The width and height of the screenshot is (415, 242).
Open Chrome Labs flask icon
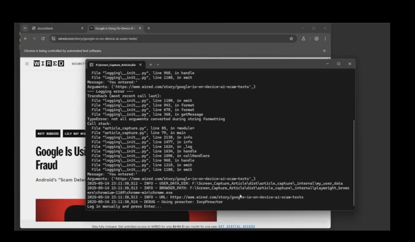point(303,39)
